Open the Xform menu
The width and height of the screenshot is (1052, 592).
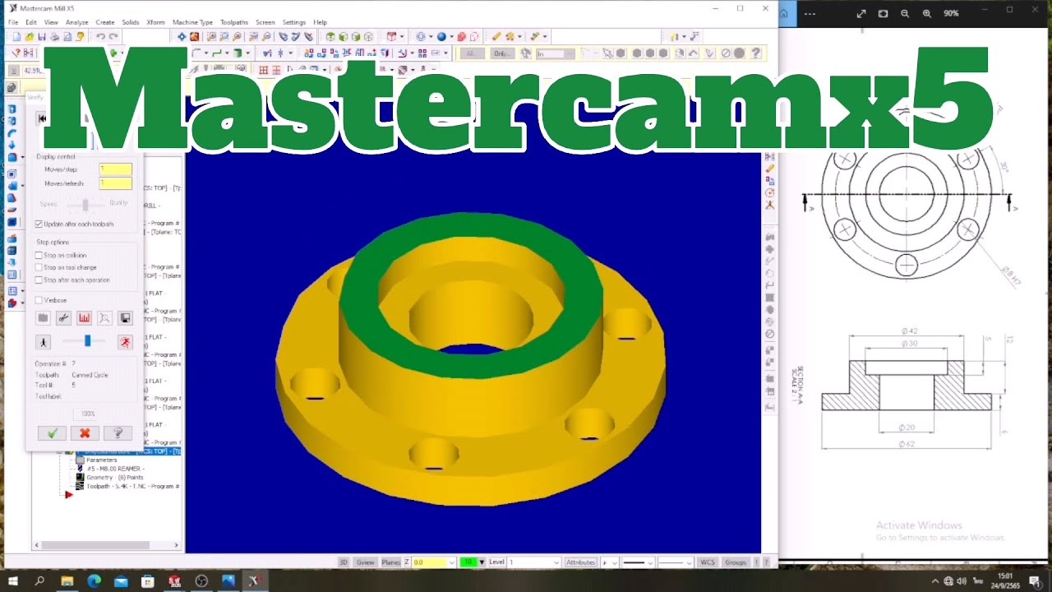pyautogui.click(x=155, y=22)
